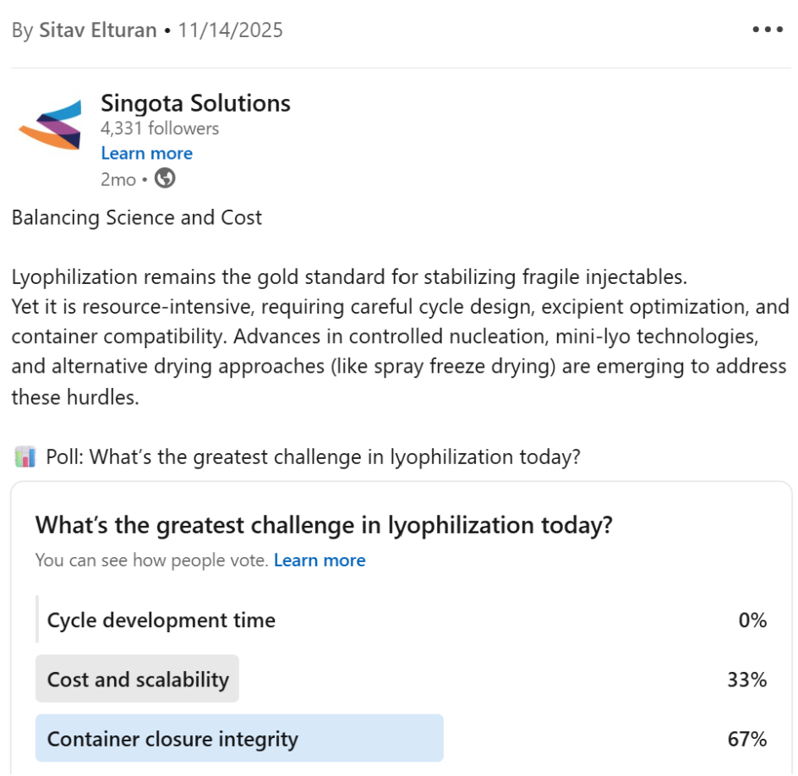The width and height of the screenshot is (798, 776).
Task: Open the Singota Solutions company page name
Action: click(195, 103)
